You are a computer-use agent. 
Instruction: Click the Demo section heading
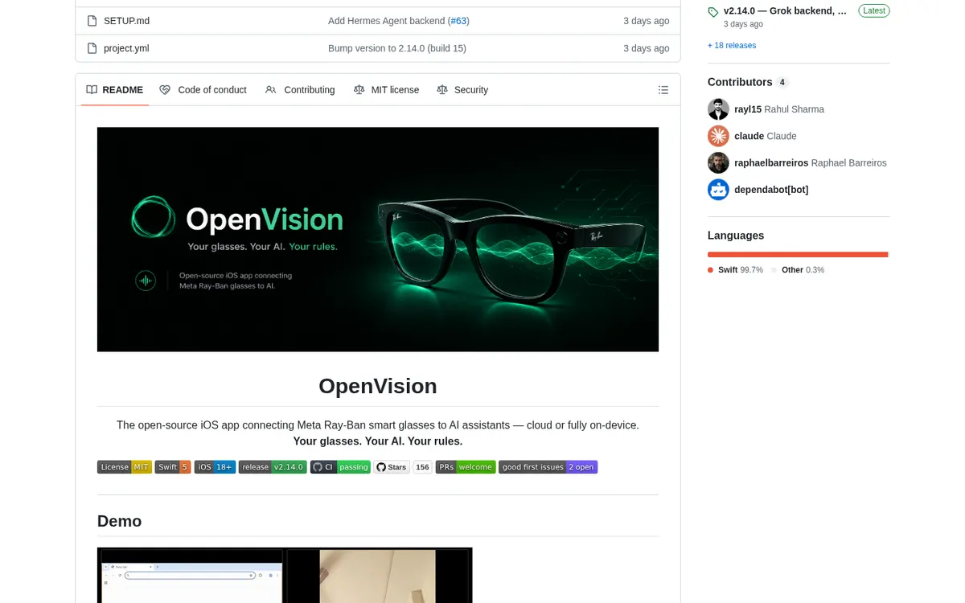click(119, 521)
